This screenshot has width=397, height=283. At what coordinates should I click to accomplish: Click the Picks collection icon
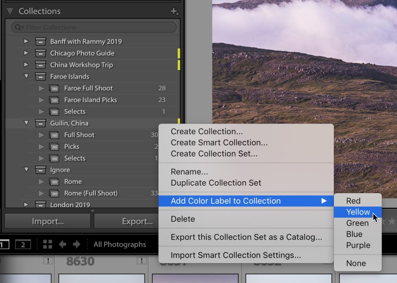54,147
